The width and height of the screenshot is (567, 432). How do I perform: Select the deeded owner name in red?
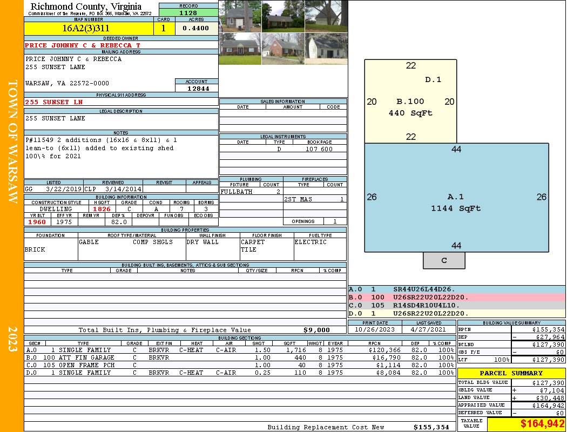[83, 45]
